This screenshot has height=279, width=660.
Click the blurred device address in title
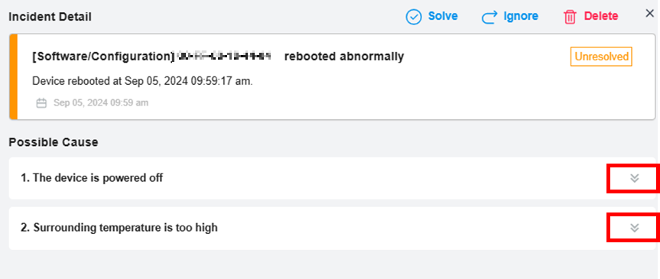(224, 56)
